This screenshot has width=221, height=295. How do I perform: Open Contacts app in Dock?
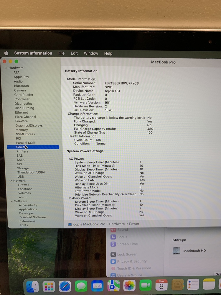pyautogui.click(x=178, y=284)
